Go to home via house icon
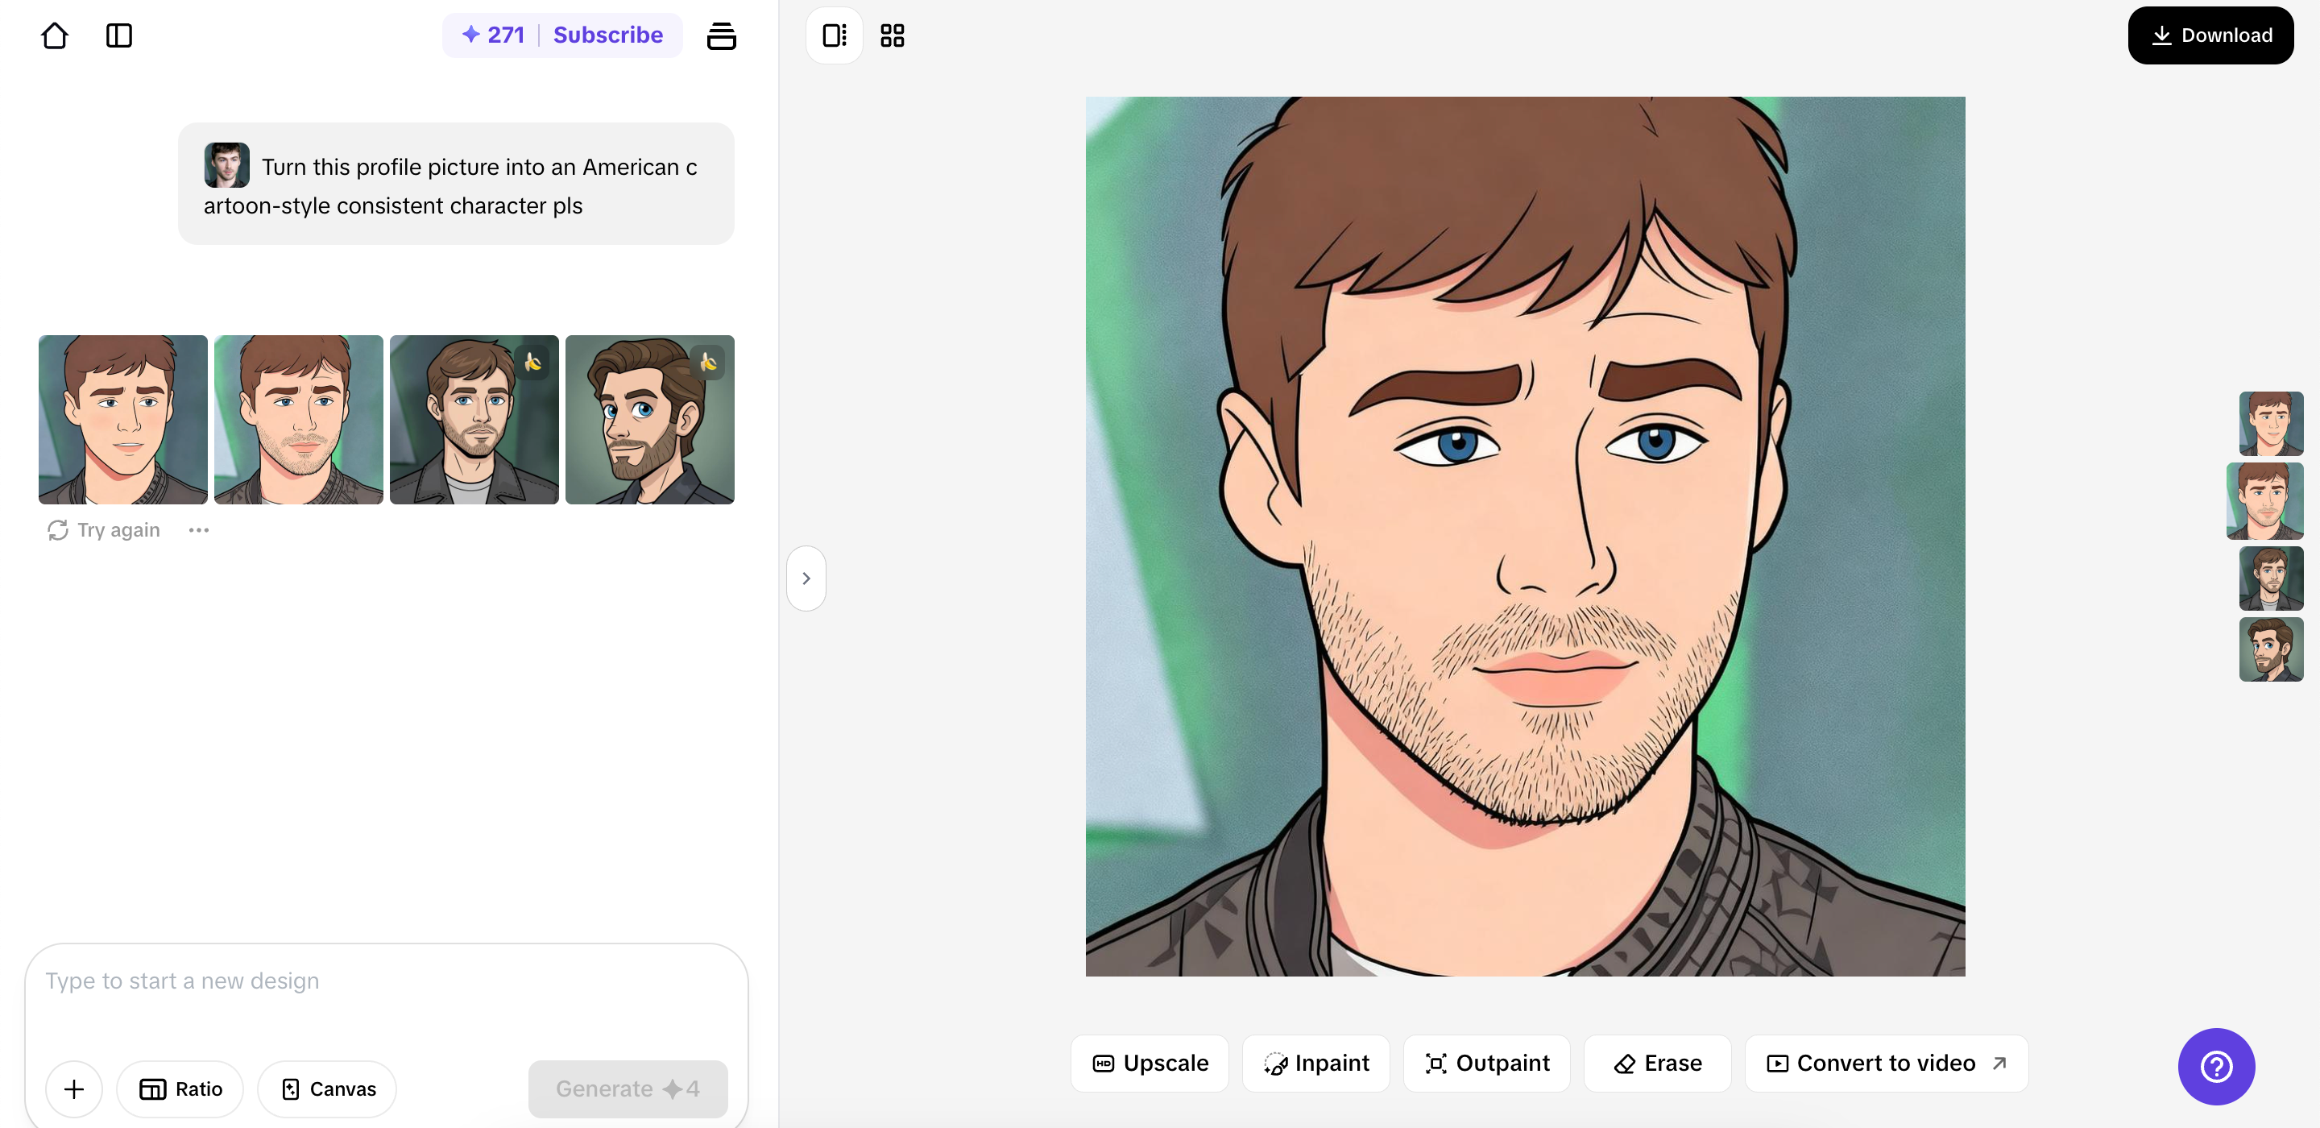2320x1128 pixels. (54, 36)
